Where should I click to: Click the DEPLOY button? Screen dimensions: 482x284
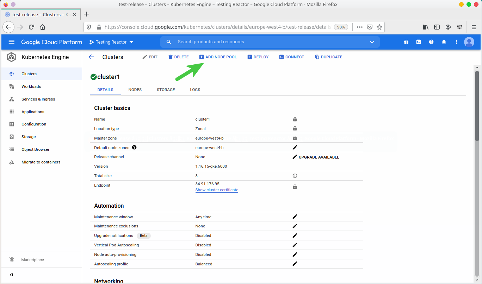point(258,57)
